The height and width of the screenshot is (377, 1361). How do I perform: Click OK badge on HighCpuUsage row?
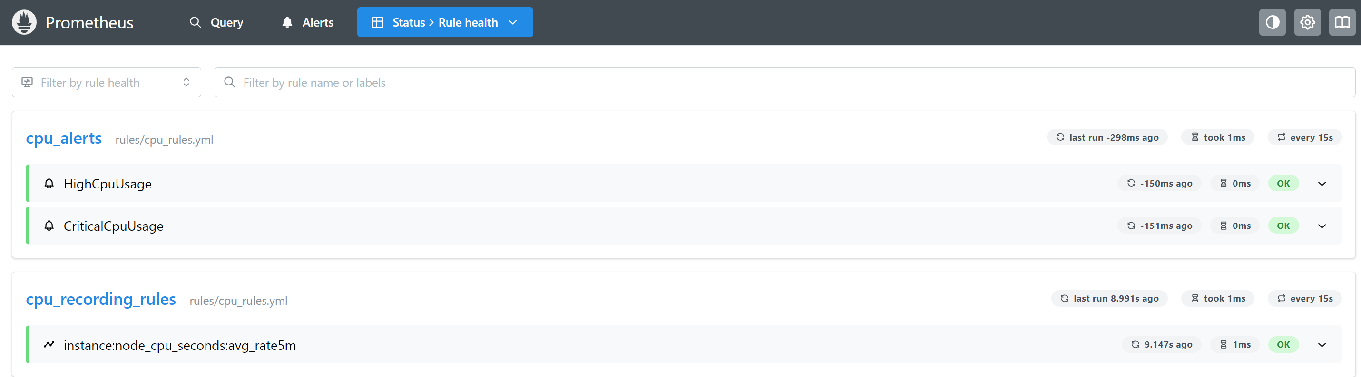(1283, 183)
